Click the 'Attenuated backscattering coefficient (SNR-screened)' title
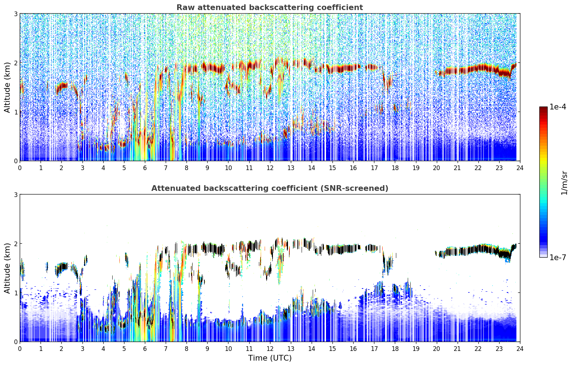Image resolution: width=572 pixels, height=366 pixels. [269, 188]
